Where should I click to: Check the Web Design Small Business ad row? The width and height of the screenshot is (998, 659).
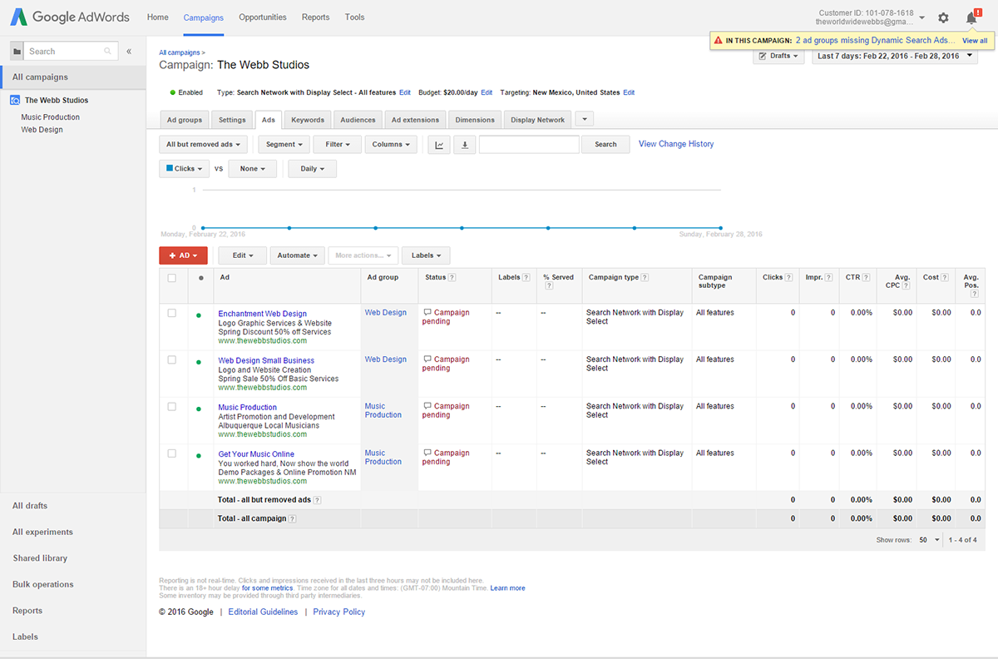[172, 360]
